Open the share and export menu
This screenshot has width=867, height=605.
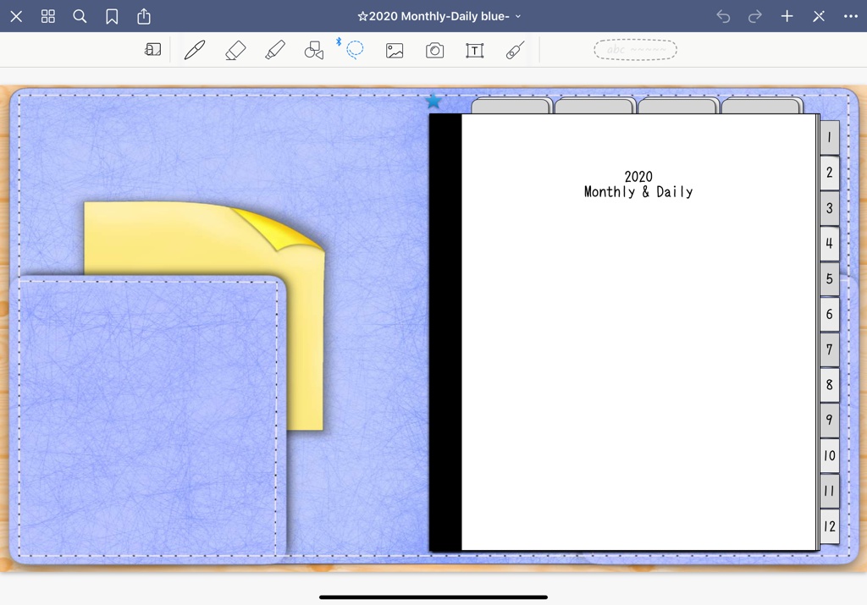pyautogui.click(x=144, y=16)
